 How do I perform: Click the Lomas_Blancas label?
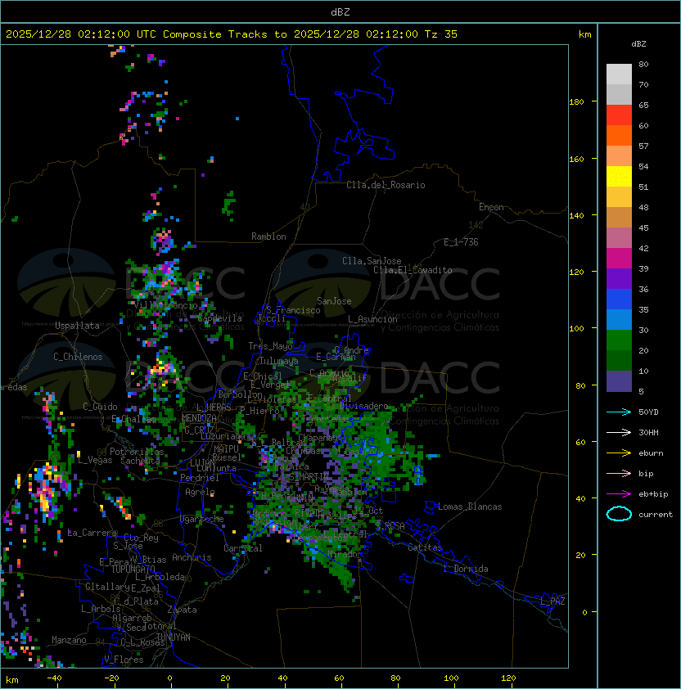pyautogui.click(x=470, y=507)
